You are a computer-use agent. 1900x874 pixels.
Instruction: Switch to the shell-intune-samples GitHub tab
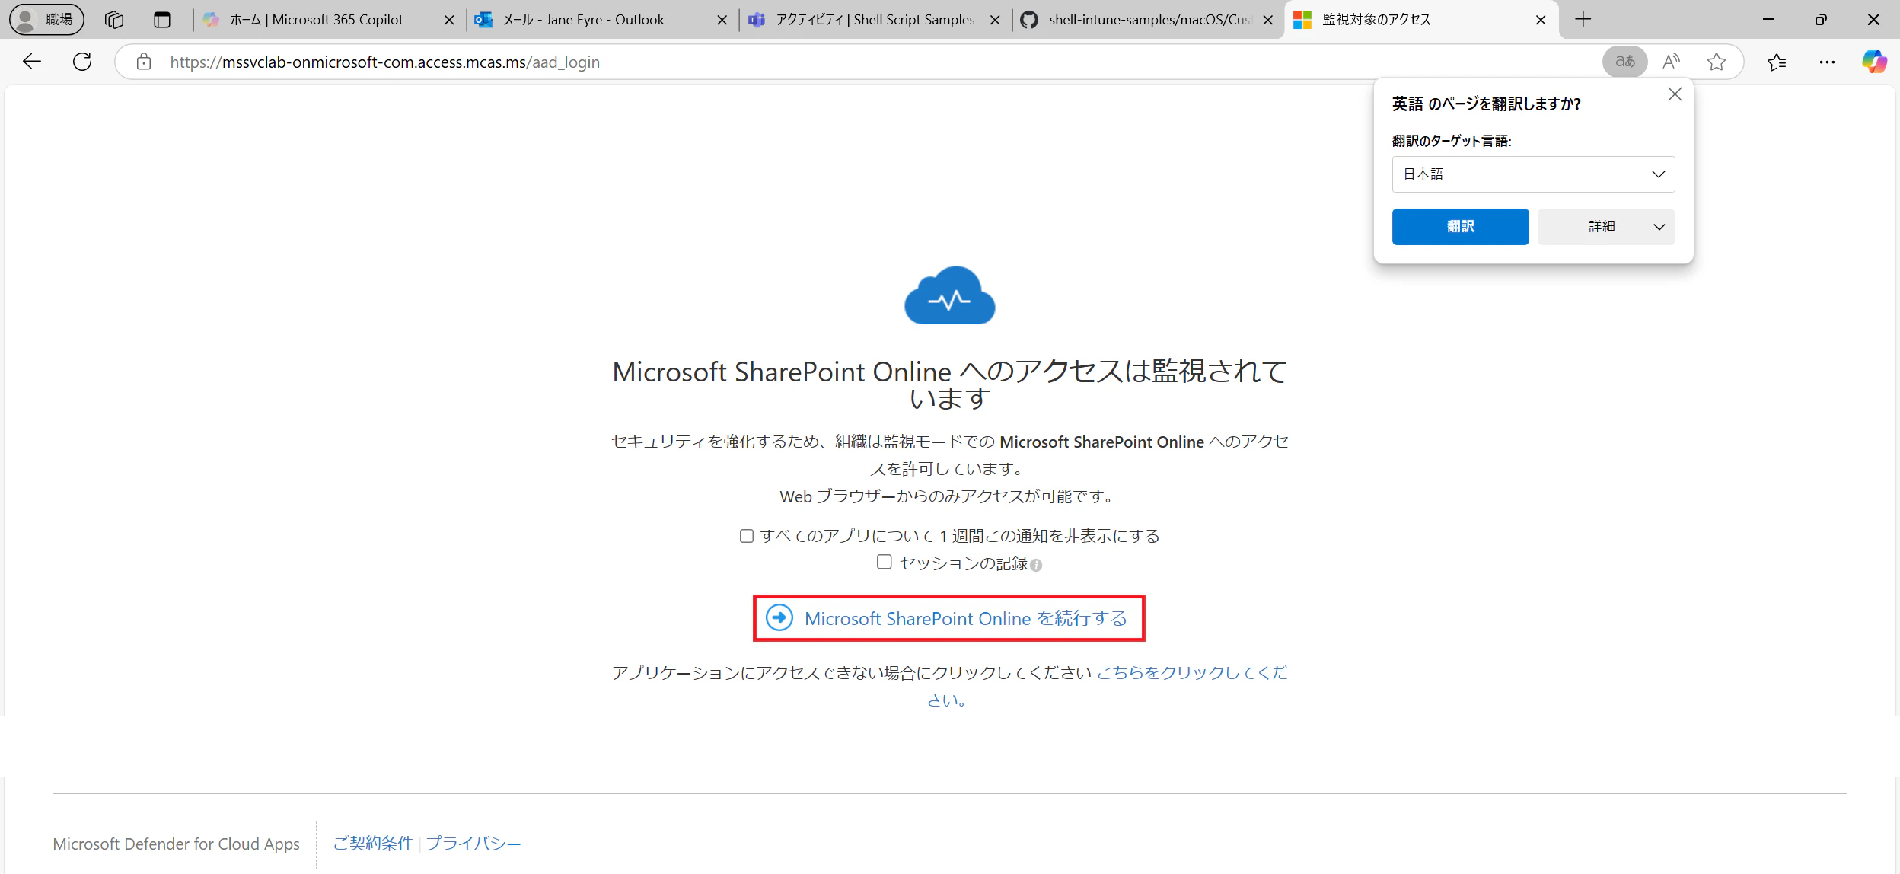1142,19
